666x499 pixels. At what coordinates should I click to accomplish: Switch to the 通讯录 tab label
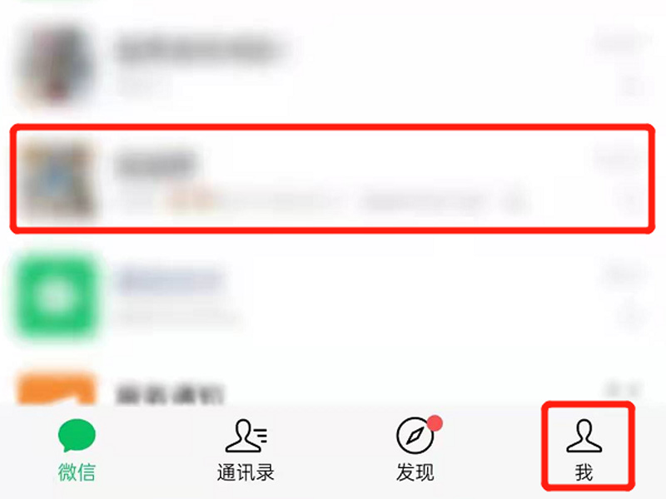pos(246,472)
